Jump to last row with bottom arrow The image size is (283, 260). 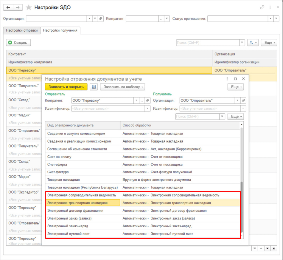pyautogui.click(x=274, y=248)
